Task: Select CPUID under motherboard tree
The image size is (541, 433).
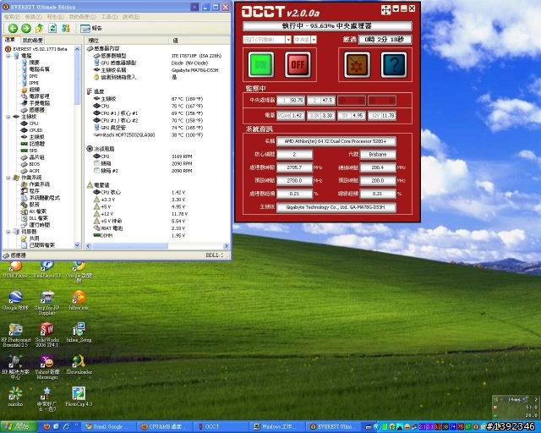Action: (x=36, y=130)
